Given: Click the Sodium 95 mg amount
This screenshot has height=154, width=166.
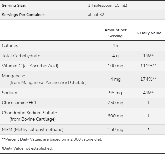Looking at the screenshot, I should coord(115,93).
